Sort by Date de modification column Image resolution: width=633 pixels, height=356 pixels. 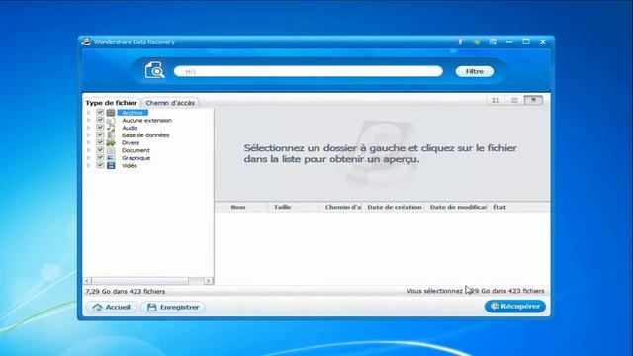(458, 207)
